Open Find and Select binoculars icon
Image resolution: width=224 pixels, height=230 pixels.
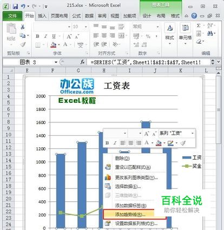[x=210, y=34]
